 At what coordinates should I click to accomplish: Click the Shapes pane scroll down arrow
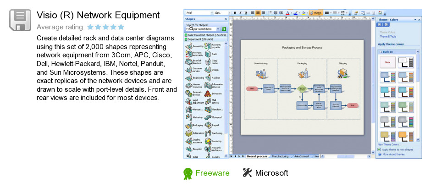tap(226, 156)
